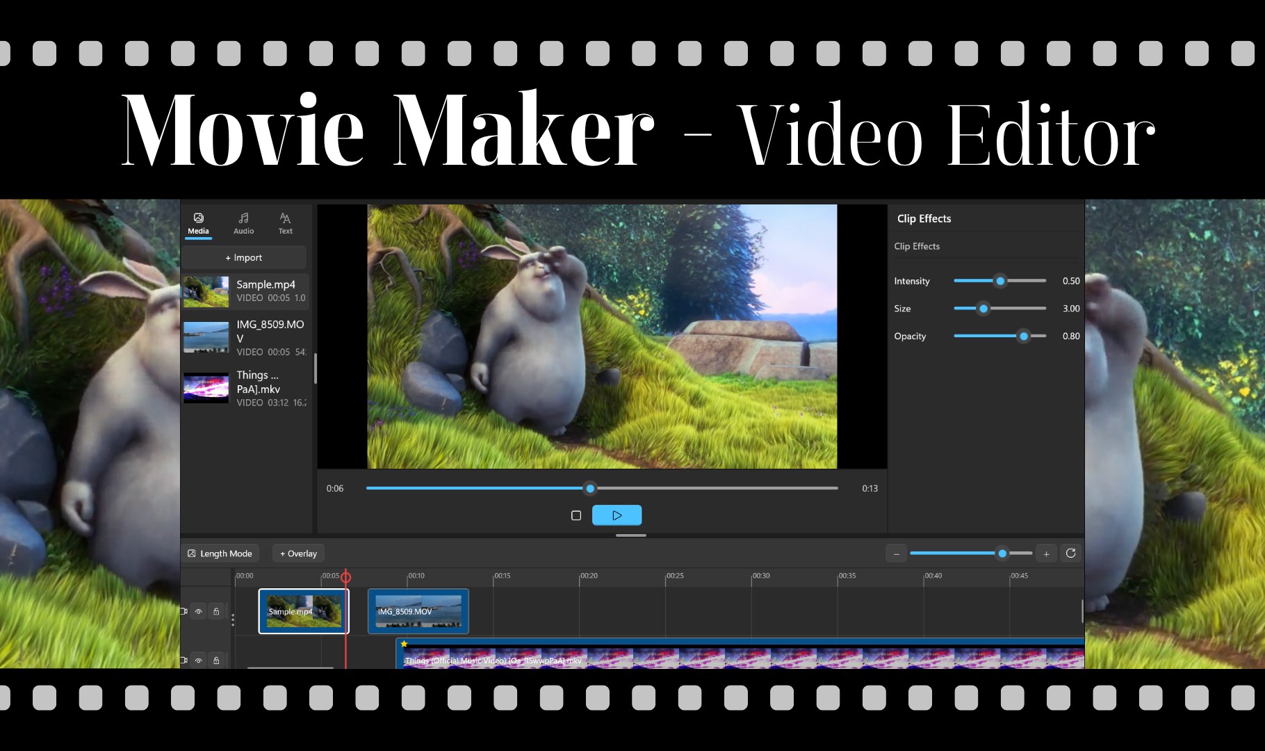
Task: Click the 00:25 mark on the timeline ruler
Action: click(674, 576)
